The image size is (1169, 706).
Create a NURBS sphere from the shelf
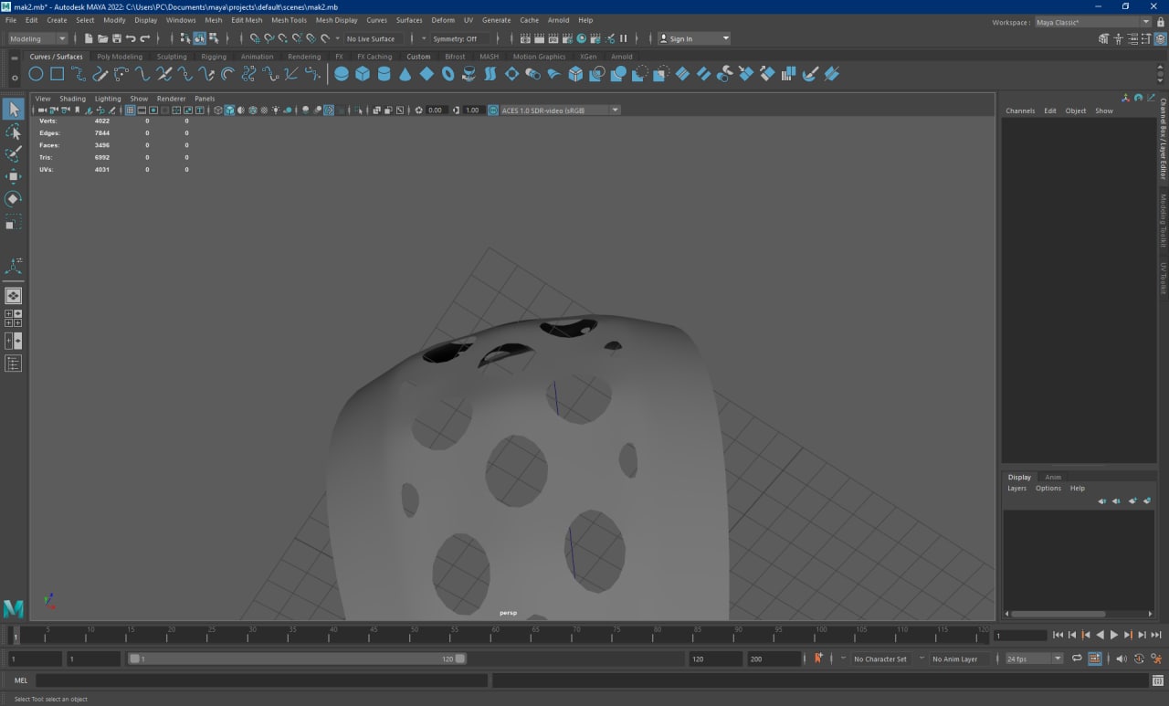(342, 74)
